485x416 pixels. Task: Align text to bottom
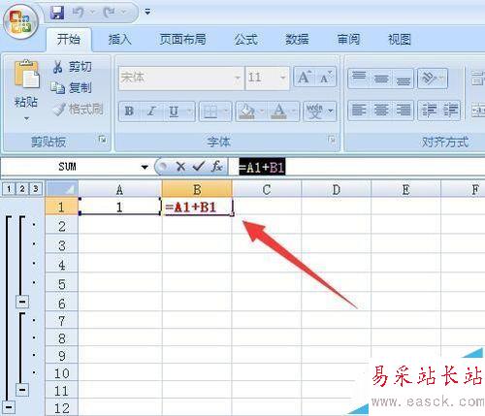[403, 78]
